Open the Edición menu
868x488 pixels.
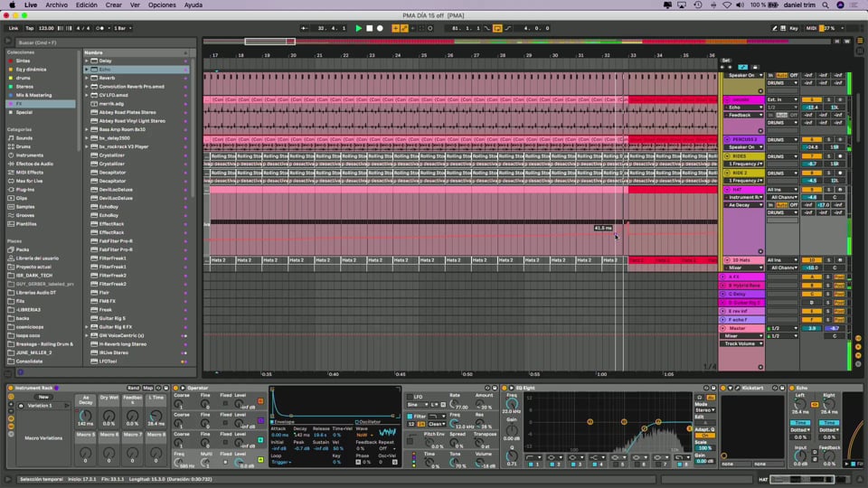pyautogui.click(x=87, y=5)
